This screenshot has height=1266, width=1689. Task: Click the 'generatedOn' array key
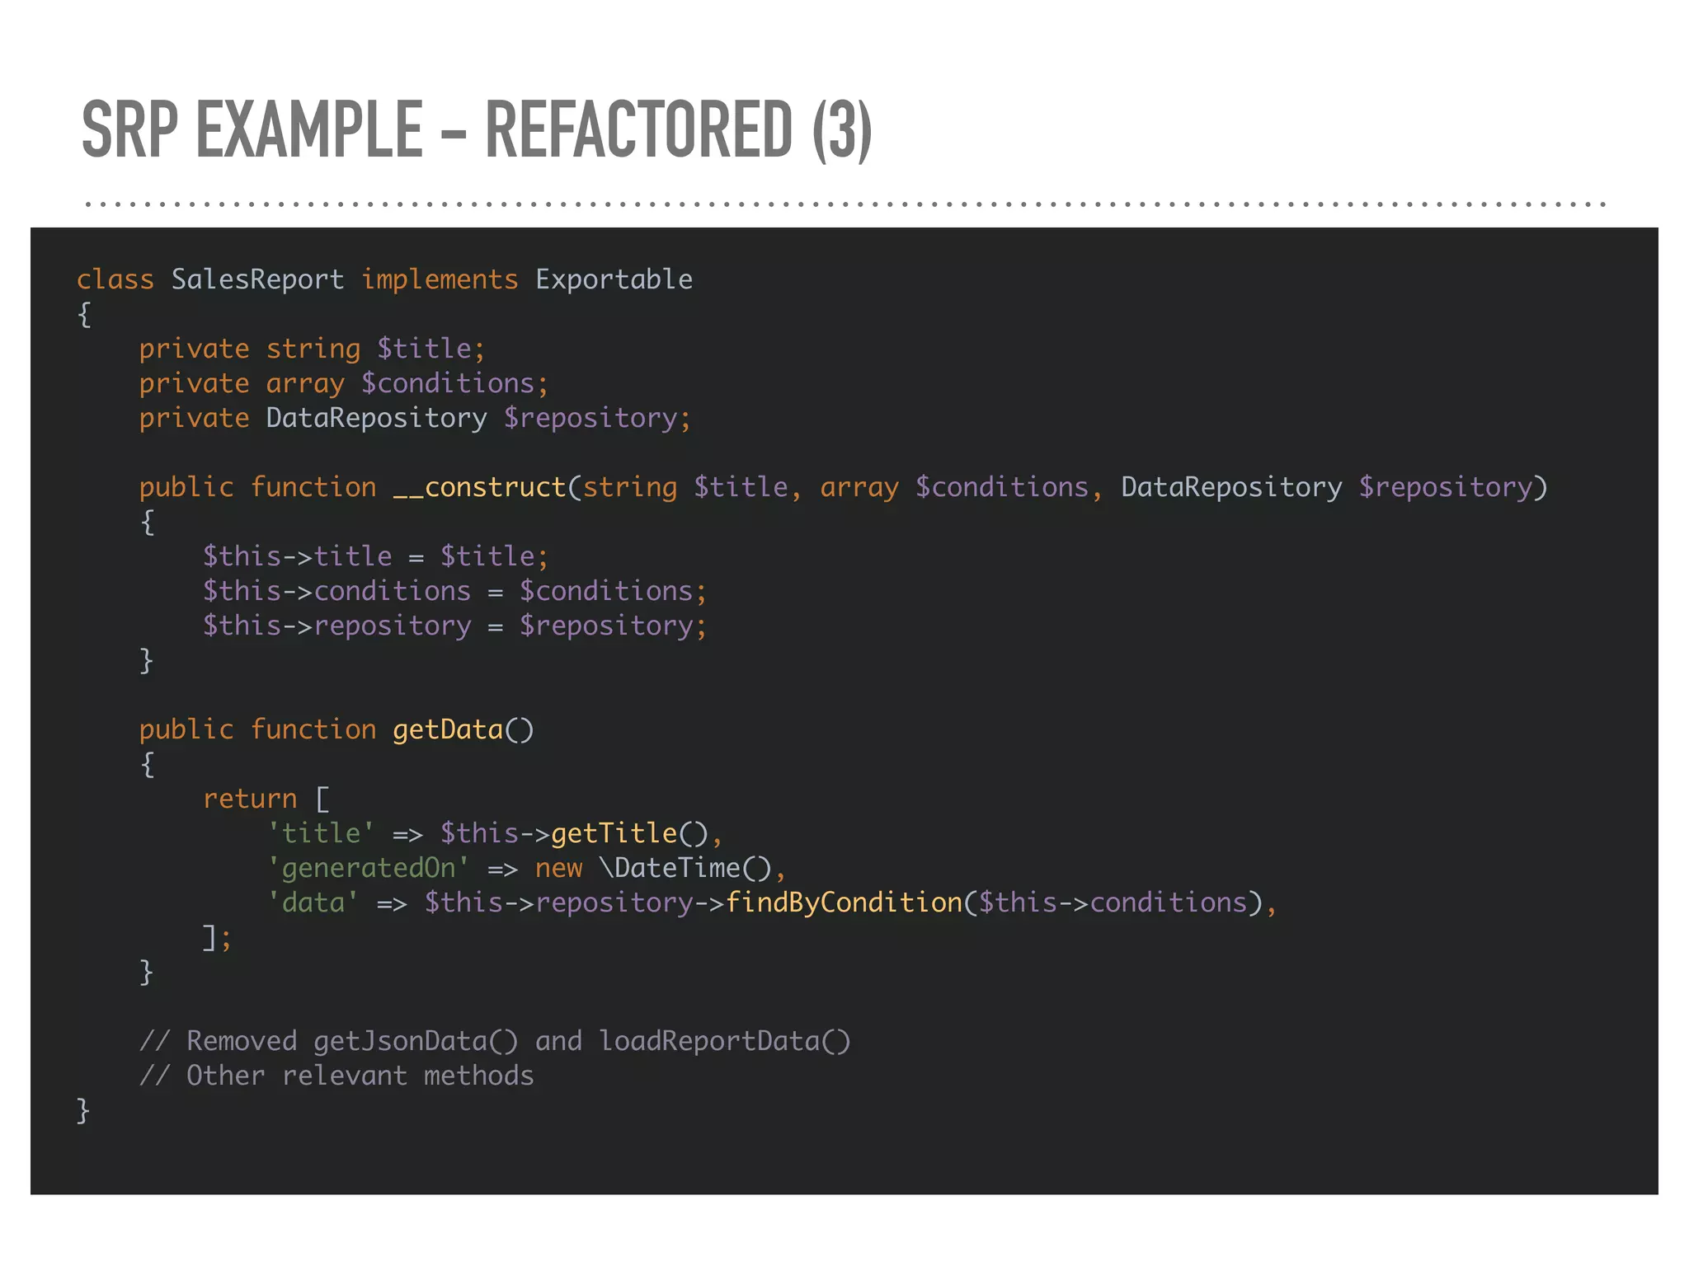pyautogui.click(x=369, y=868)
